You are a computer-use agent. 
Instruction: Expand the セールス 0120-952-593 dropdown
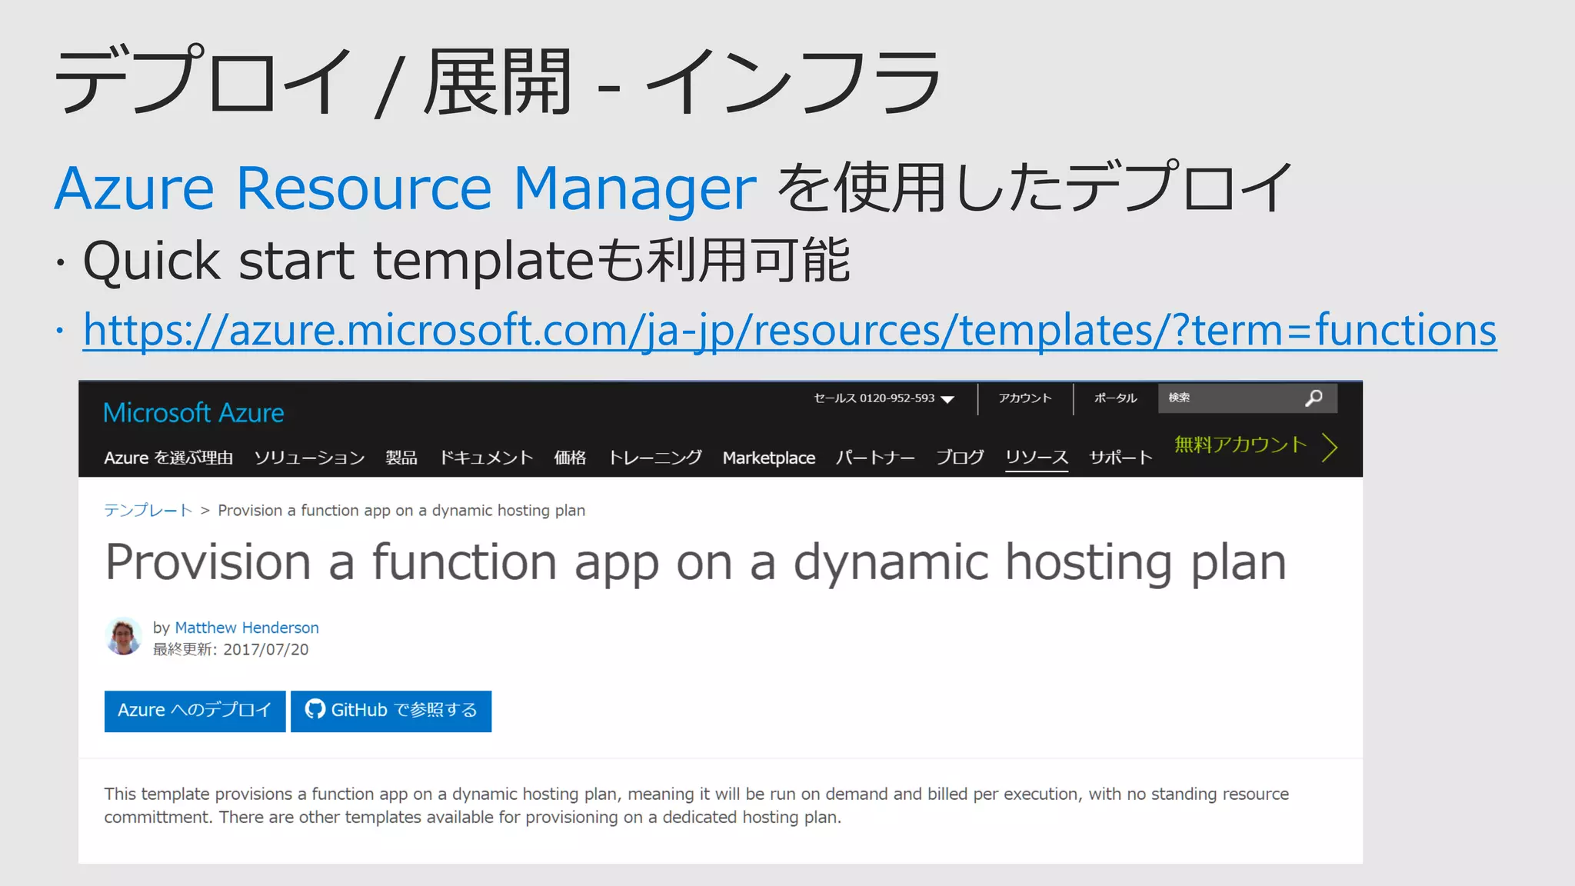point(884,398)
